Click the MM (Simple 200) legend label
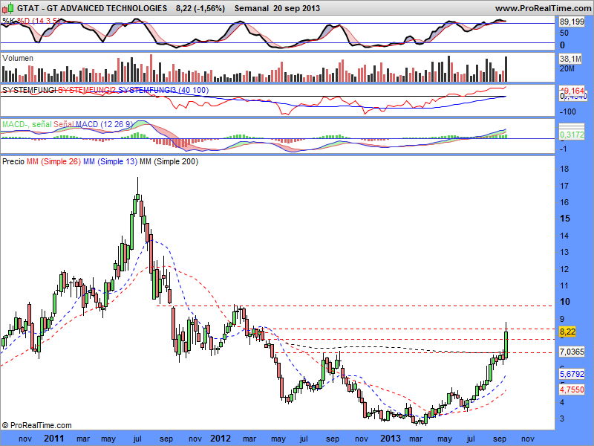The height and width of the screenshot is (446, 594). (x=169, y=161)
